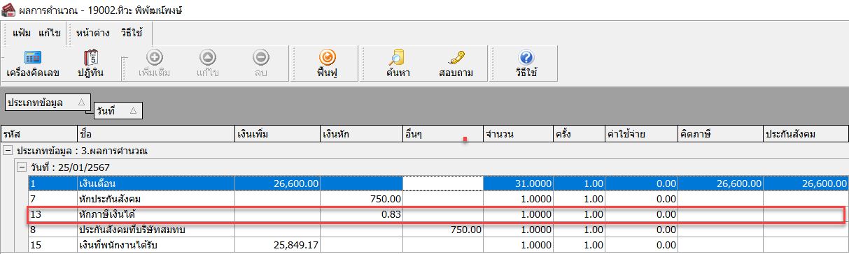
Task: Open the แก้ไข (Edit) menu
Action: [50, 33]
